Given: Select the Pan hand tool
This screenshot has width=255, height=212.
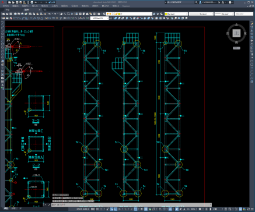Looking at the screenshot, I should click(x=61, y=14).
